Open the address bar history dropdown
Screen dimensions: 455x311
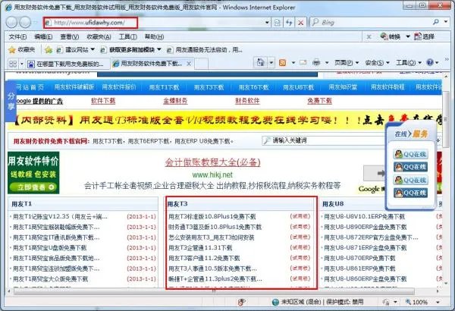coord(267,22)
